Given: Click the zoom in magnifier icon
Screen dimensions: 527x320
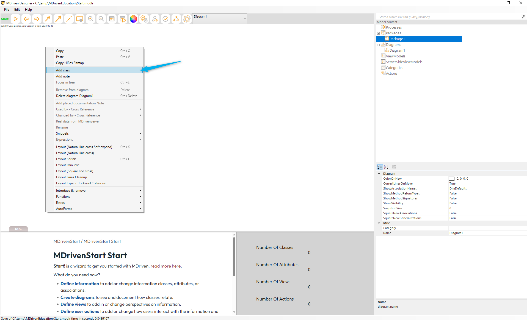Looking at the screenshot, I should (x=90, y=19).
